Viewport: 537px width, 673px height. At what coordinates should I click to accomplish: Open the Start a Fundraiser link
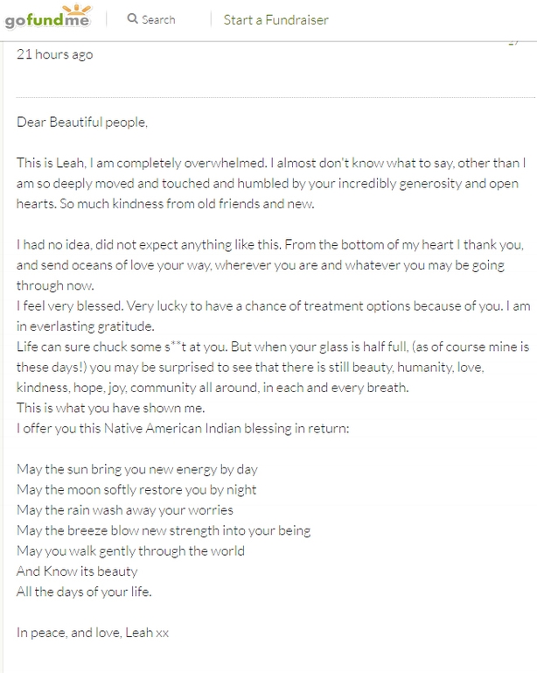coord(275,20)
